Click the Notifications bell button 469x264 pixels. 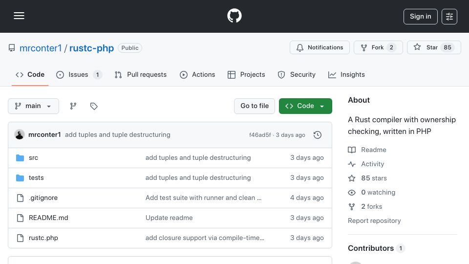click(x=320, y=47)
